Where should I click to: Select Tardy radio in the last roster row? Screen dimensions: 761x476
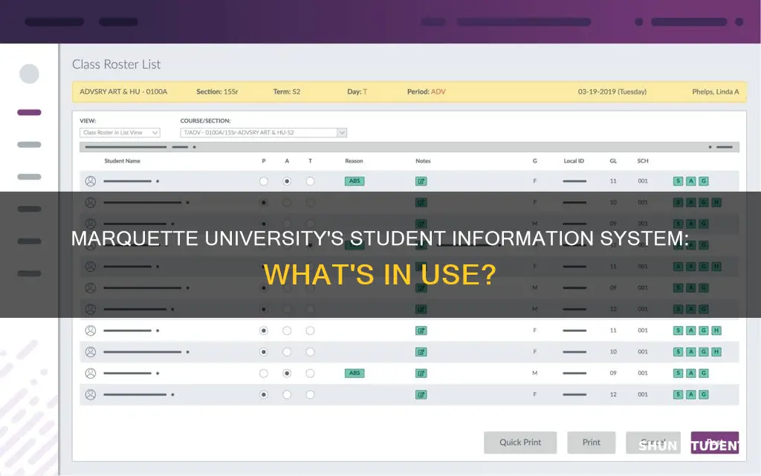(x=310, y=394)
